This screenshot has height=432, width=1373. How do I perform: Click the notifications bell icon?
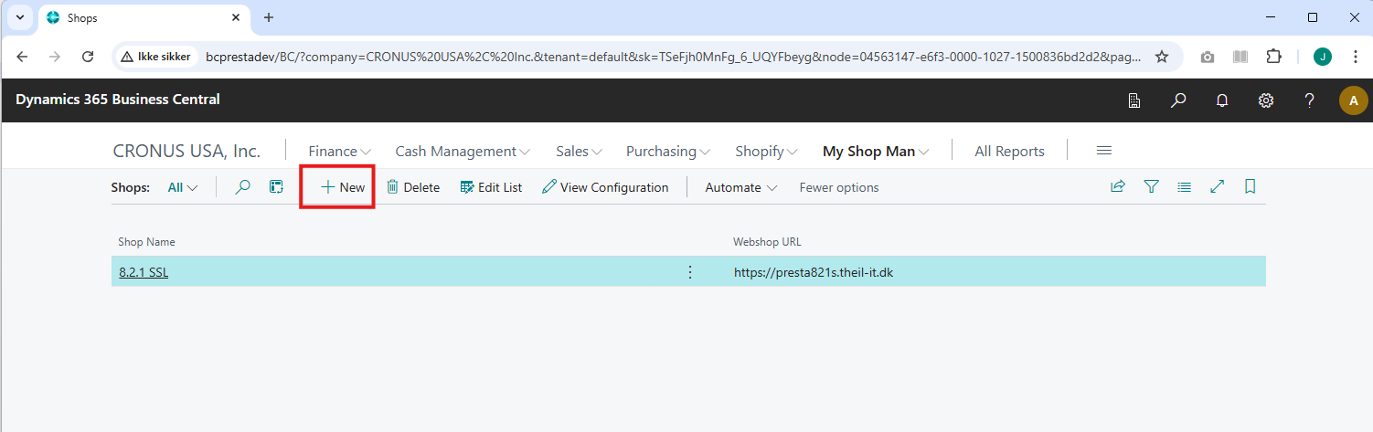coord(1222,100)
